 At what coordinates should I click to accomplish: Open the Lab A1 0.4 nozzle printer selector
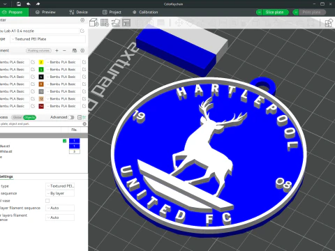pos(39,31)
